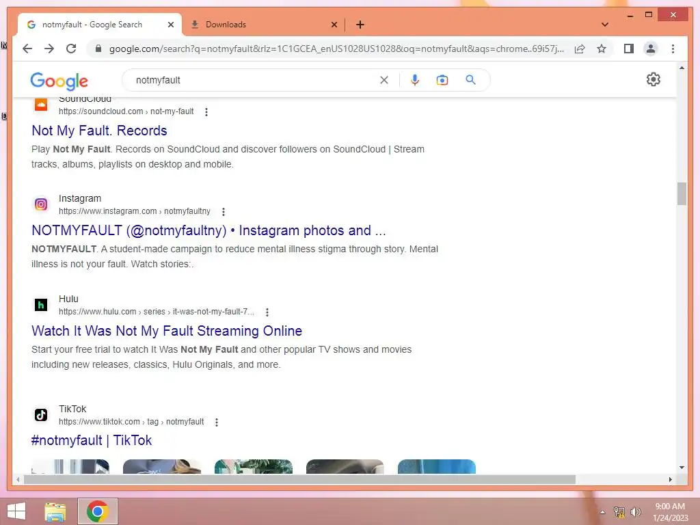This screenshot has height=525, width=700.
Task: Open the #notmyfault | TikTok link
Action: pyautogui.click(x=92, y=440)
